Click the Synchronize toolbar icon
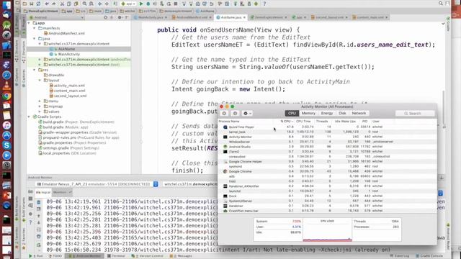This screenshot has width=461, height=259. point(38,4)
